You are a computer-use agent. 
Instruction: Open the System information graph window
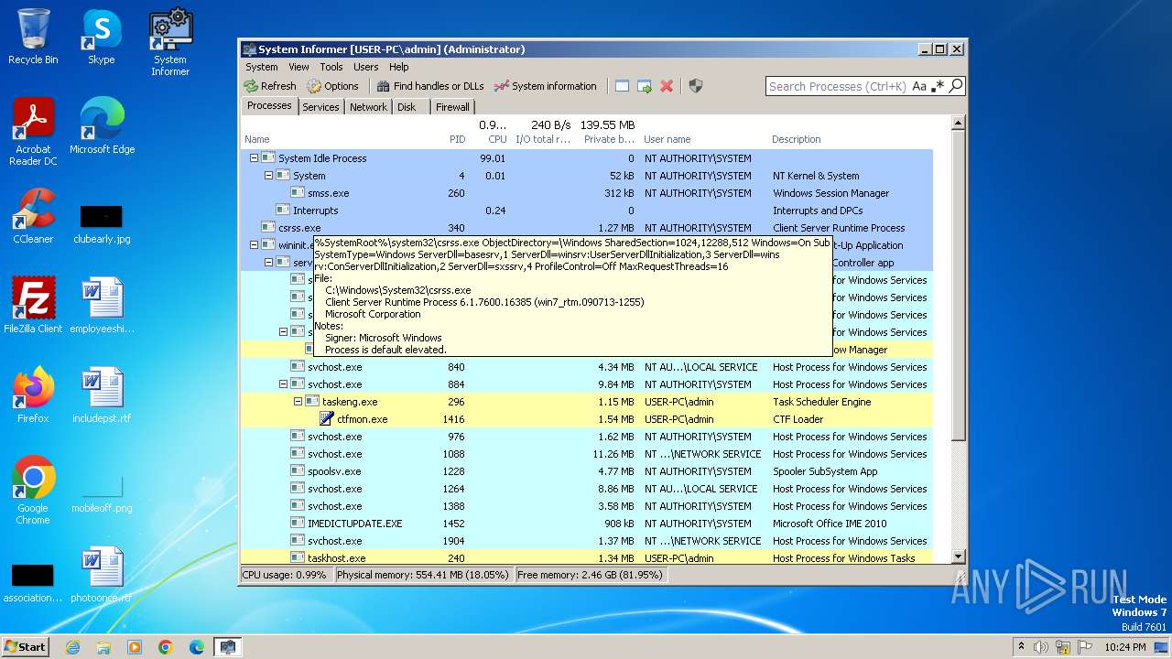point(545,86)
